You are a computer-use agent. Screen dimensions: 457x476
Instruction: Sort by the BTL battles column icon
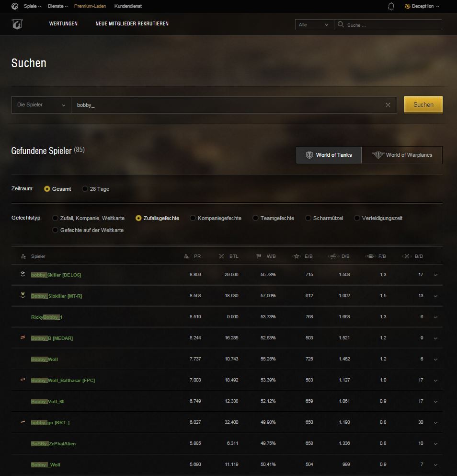point(221,256)
